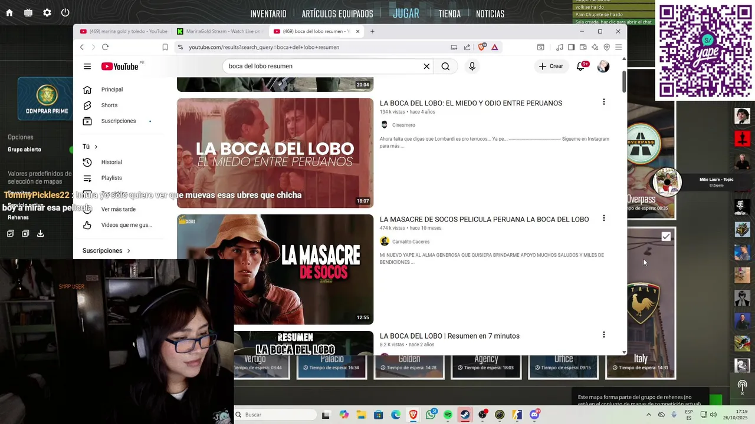Click the game power quit icon

[x=65, y=12]
